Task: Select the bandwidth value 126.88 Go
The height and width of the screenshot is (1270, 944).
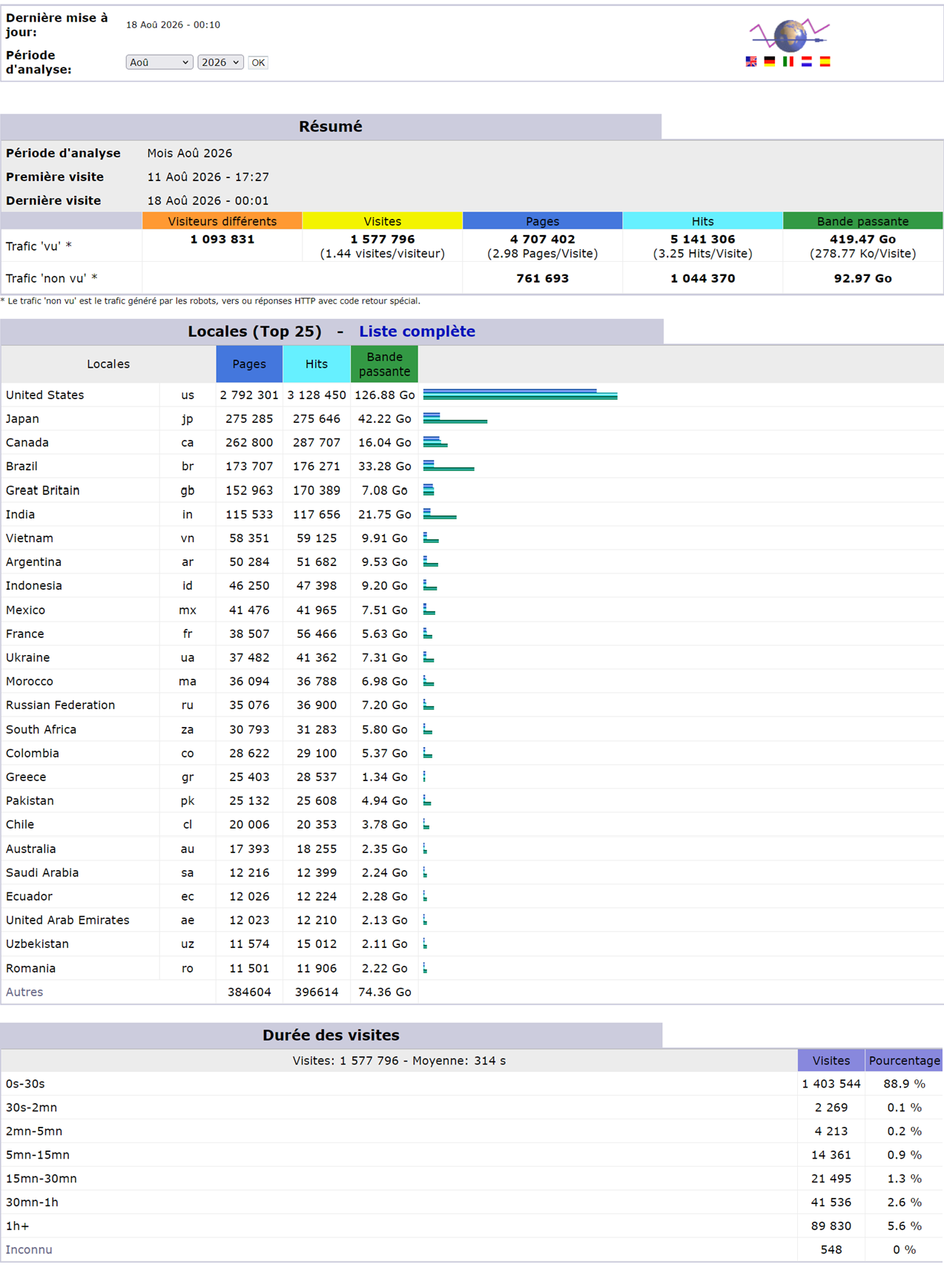Action: 384,395
